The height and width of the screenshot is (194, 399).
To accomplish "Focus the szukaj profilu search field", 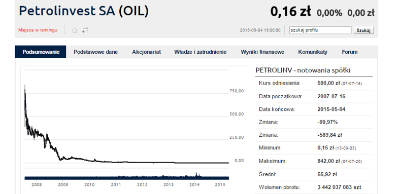I will click(320, 30).
